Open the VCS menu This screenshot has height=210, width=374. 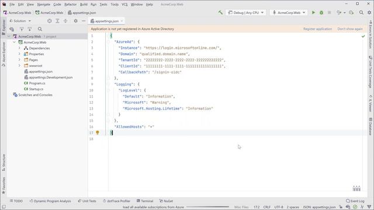click(124, 4)
